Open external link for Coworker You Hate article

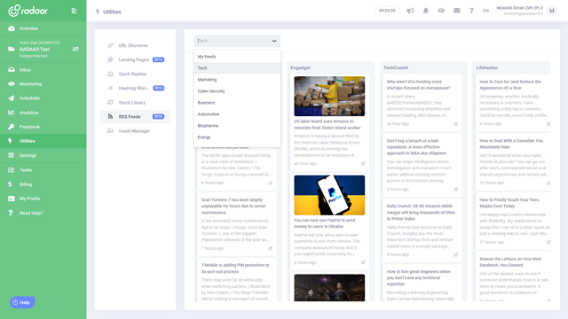click(548, 183)
